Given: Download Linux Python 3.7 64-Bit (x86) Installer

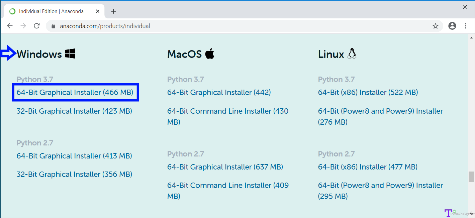Looking at the screenshot, I should [368, 92].
